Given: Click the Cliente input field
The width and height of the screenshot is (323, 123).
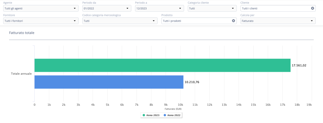Looking at the screenshot, I should pos(278,8).
